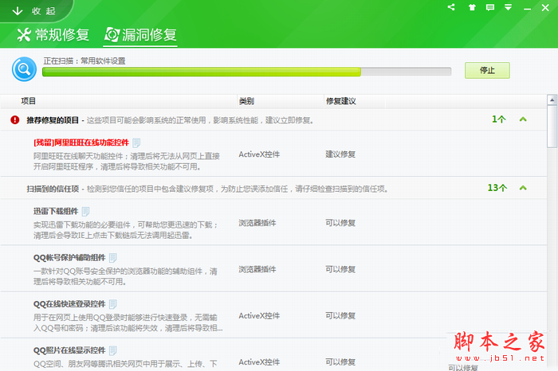Click the 扫描到的信任项 group header title

coord(53,189)
